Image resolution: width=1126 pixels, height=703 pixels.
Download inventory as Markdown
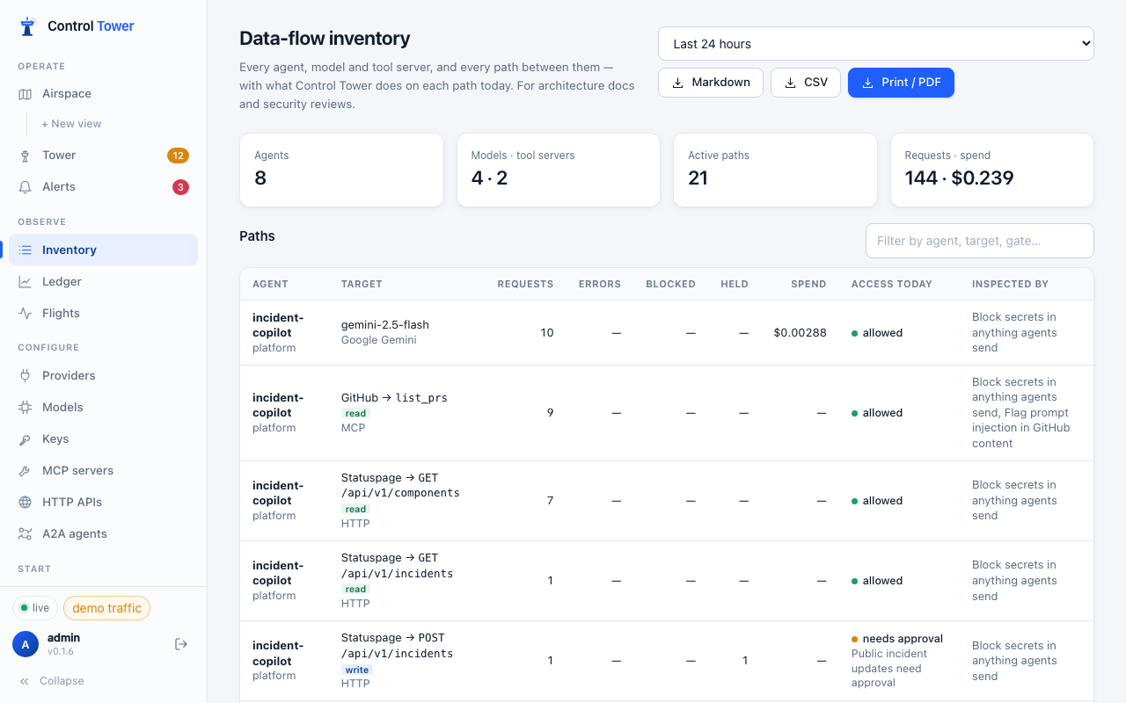(x=711, y=83)
